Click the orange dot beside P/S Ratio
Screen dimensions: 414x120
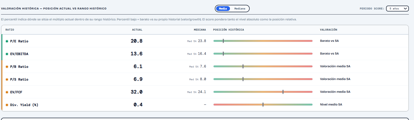7,79
